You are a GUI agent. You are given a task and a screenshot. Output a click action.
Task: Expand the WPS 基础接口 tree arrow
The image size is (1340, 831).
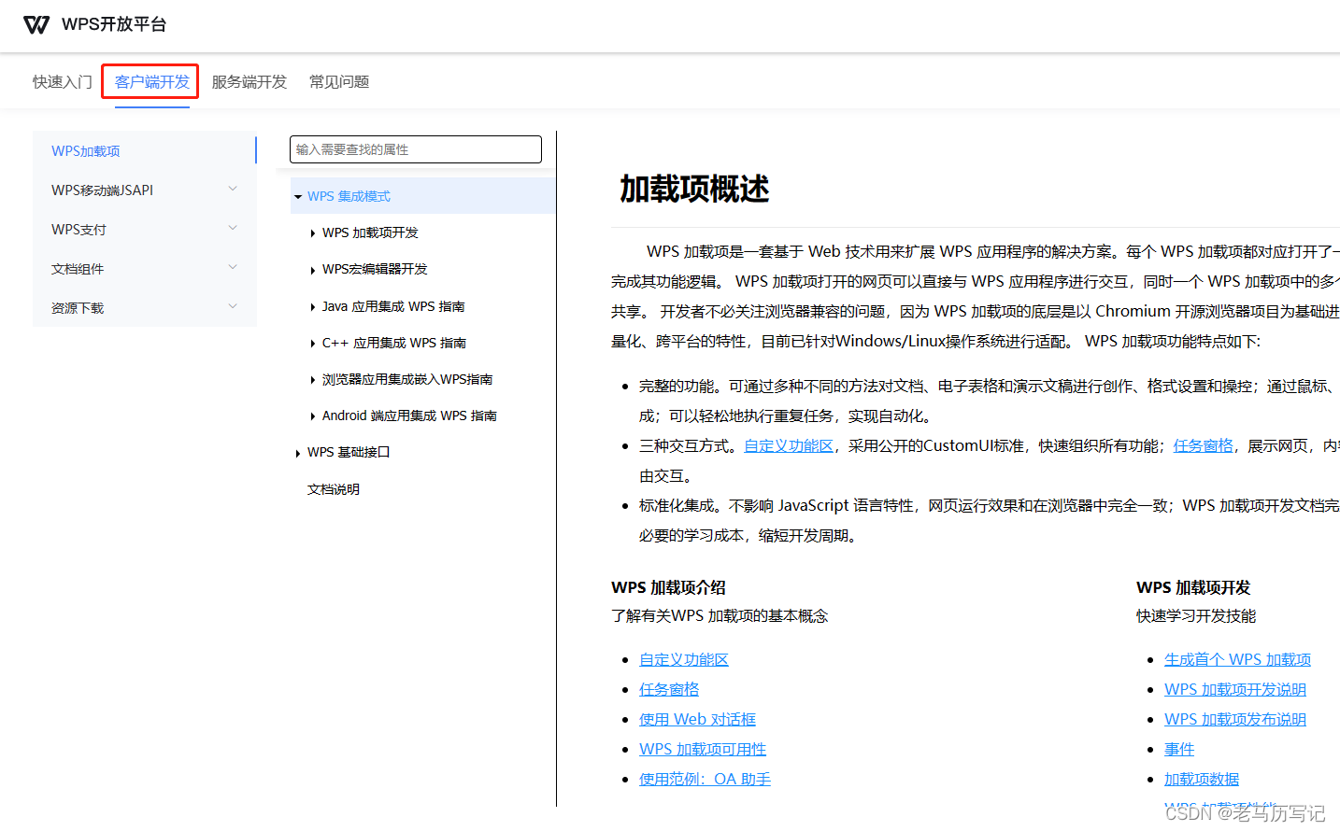[298, 453]
